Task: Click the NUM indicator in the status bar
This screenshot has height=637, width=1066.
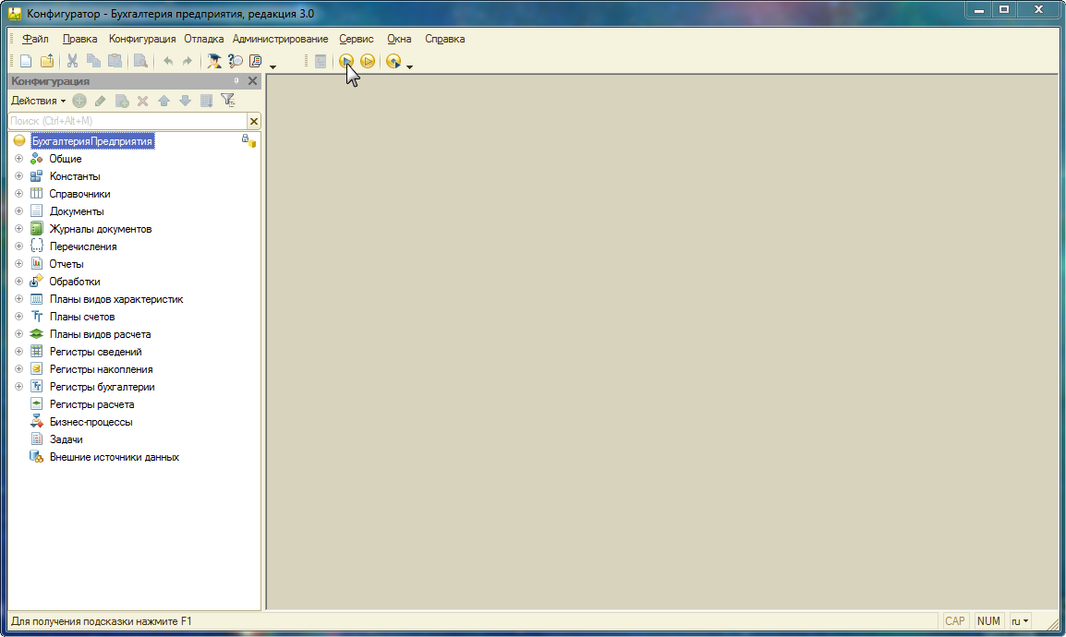Action: tap(987, 620)
